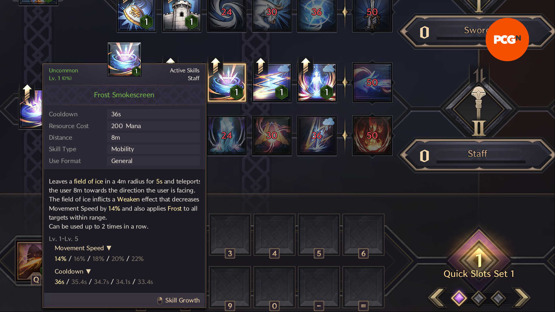Go to the next quick slots set arrow
Screen dimensions: 555x312
(x=522, y=298)
